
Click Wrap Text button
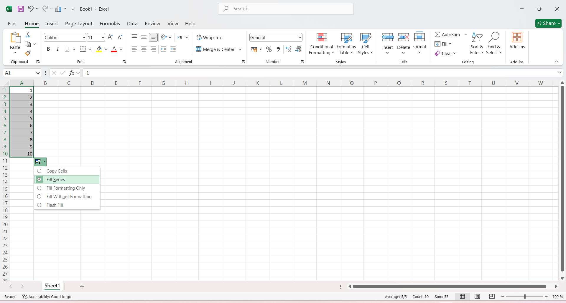coord(210,37)
